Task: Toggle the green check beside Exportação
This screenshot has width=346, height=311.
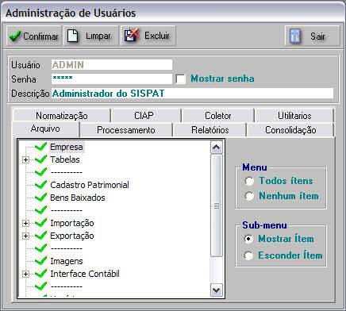Action: pyautogui.click(x=40, y=236)
